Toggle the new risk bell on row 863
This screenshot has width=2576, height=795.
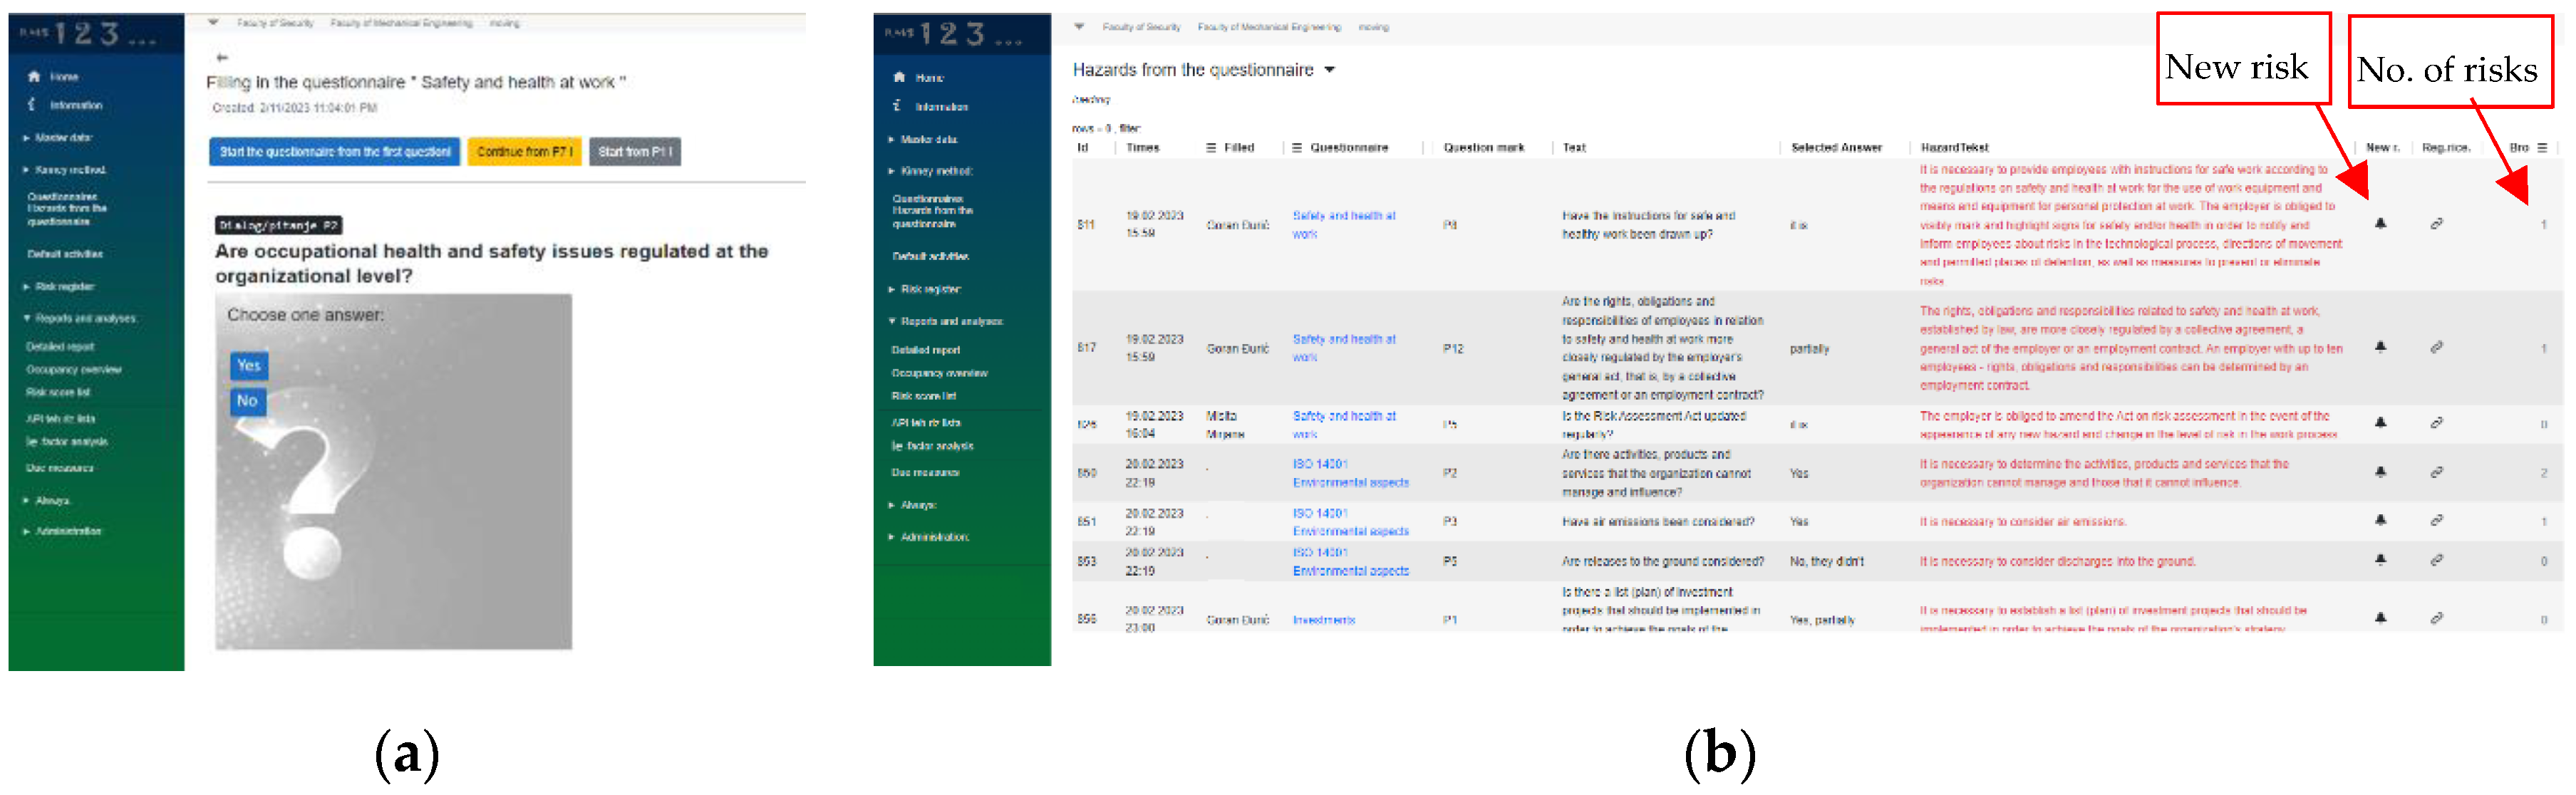[x=2379, y=561]
